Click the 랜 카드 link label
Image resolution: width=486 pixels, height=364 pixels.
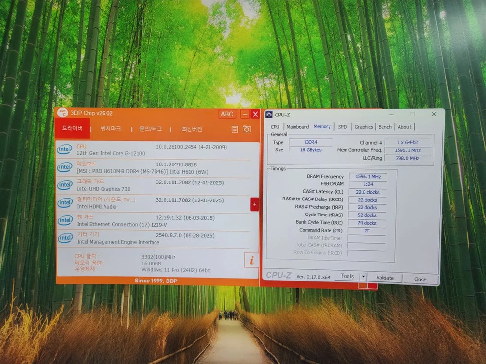click(86, 216)
